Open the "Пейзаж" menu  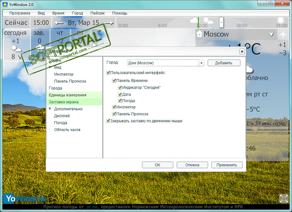[x=97, y=13]
